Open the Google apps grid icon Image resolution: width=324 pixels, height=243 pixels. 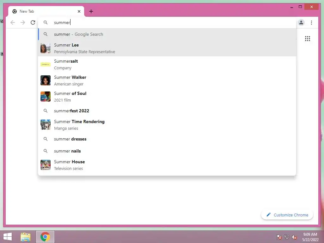coord(308,39)
